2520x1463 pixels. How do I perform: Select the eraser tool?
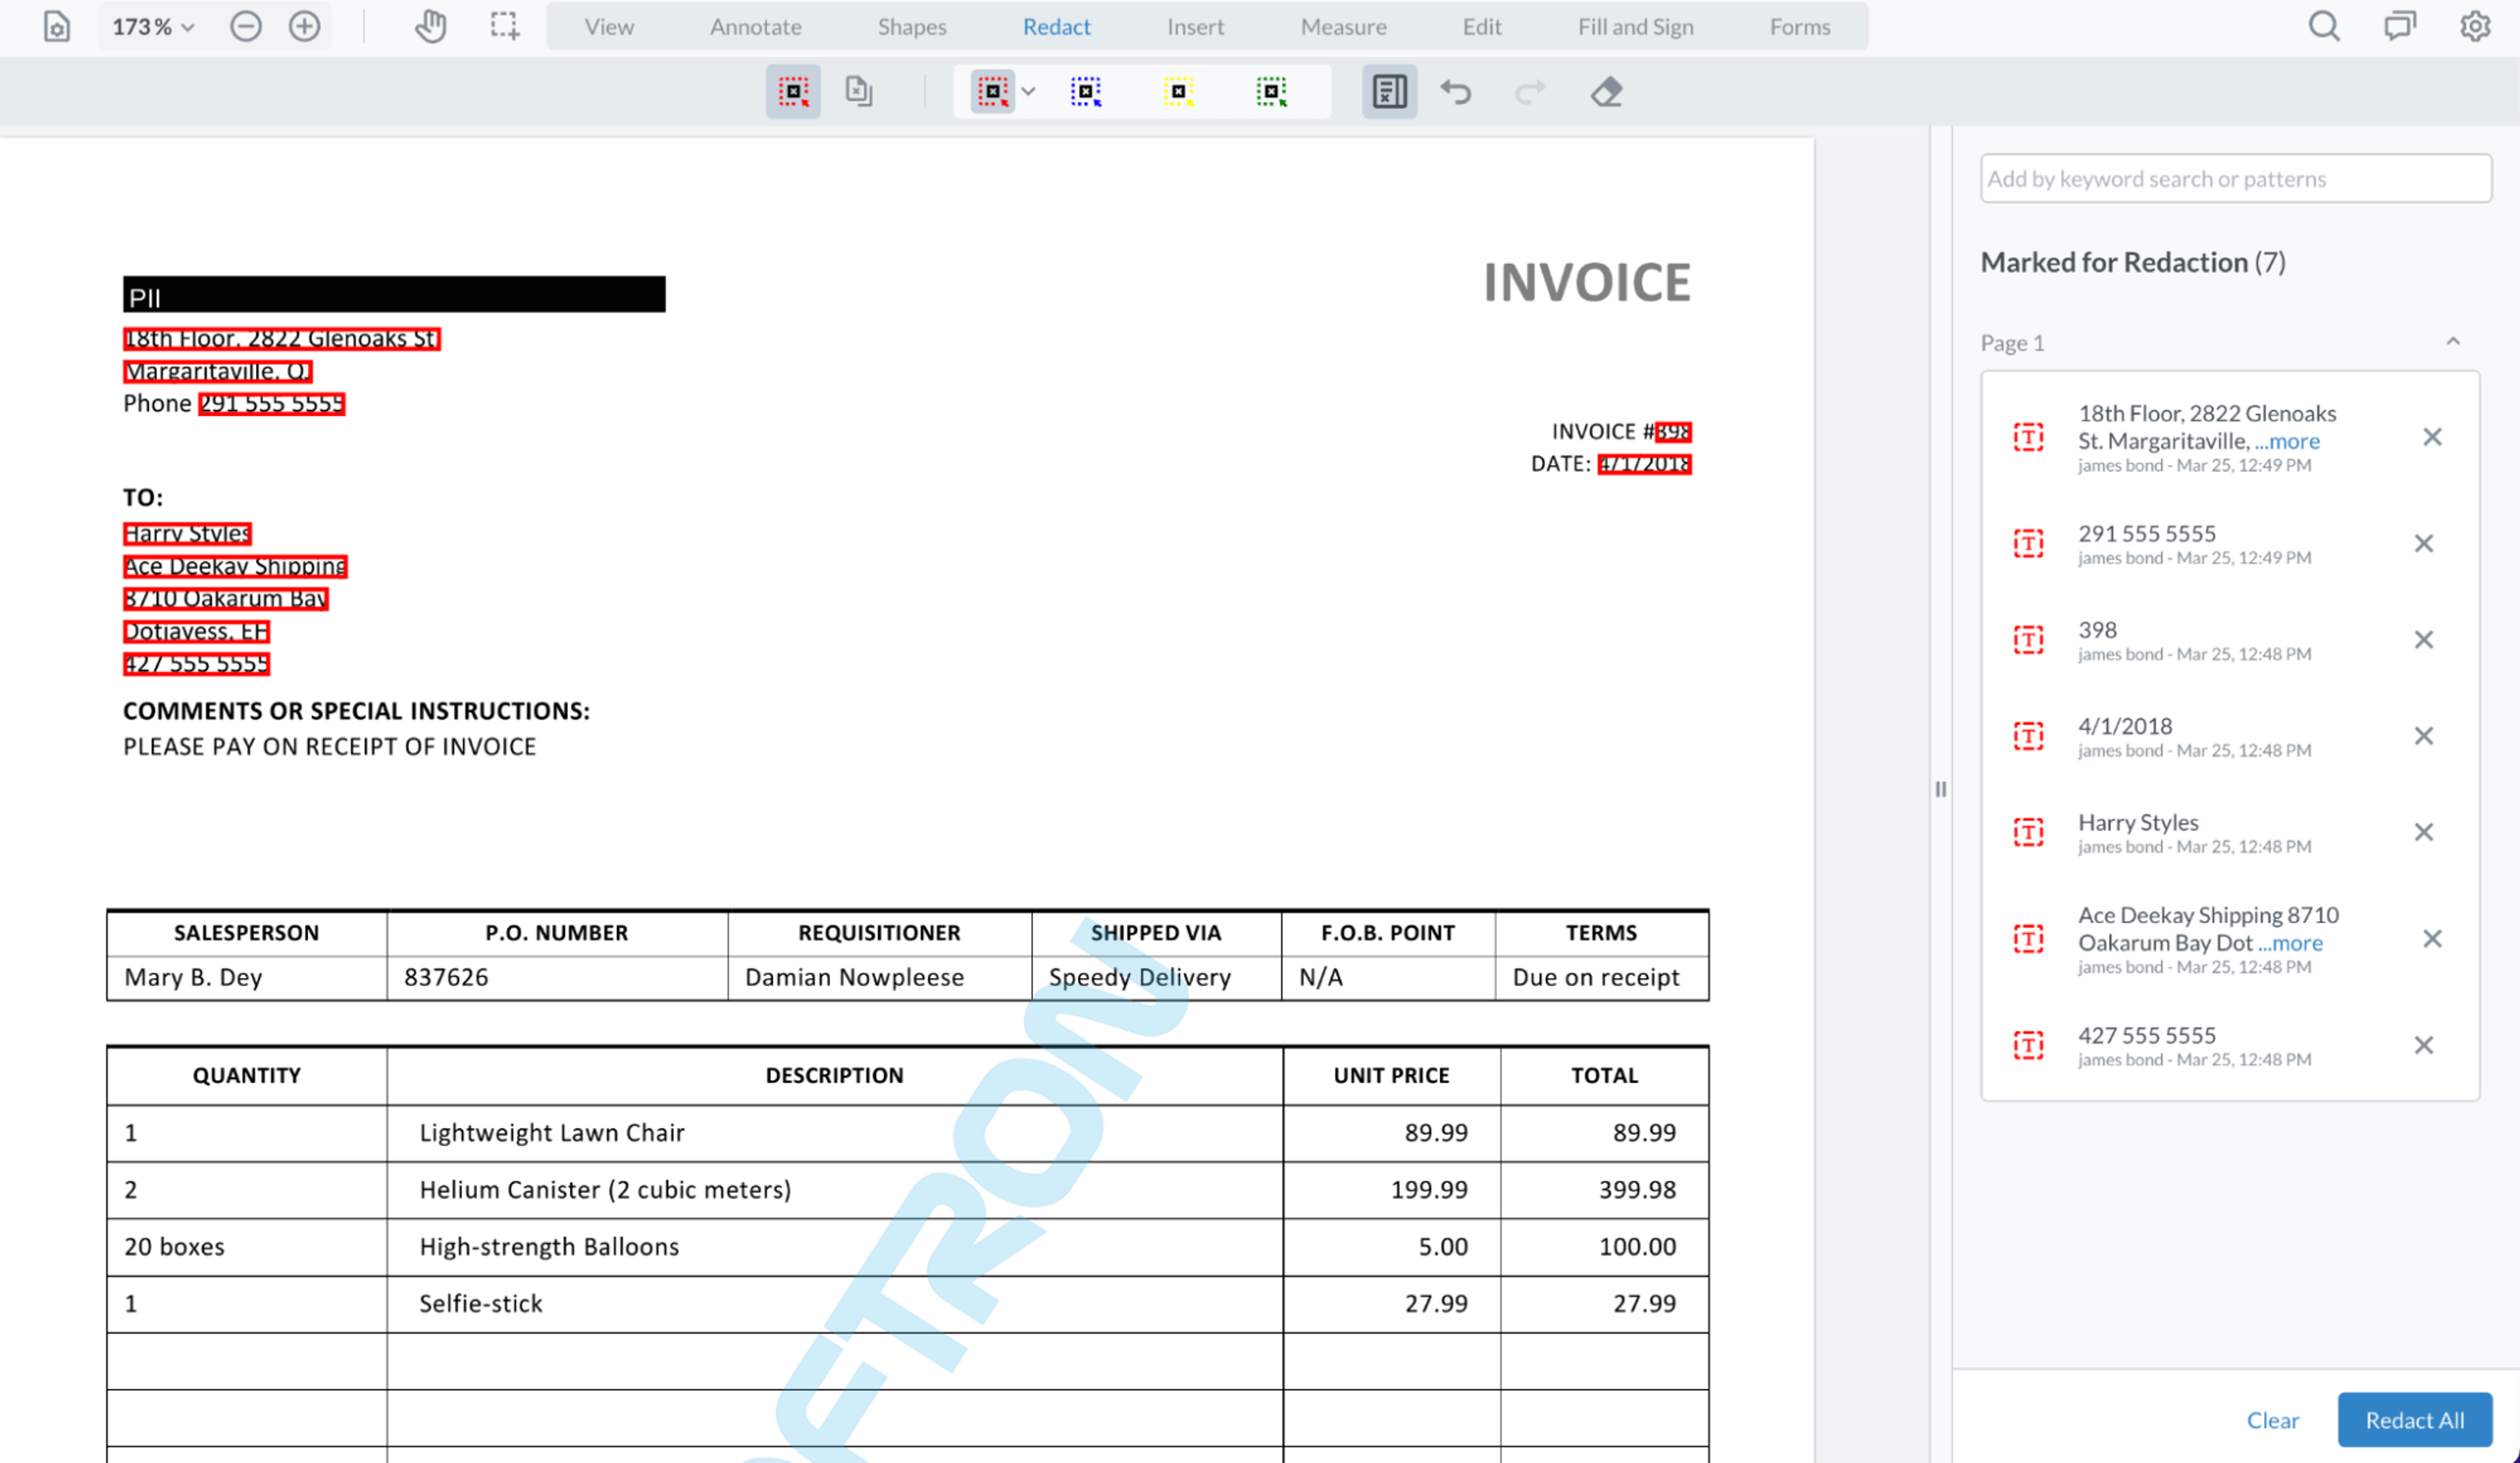coord(1606,92)
